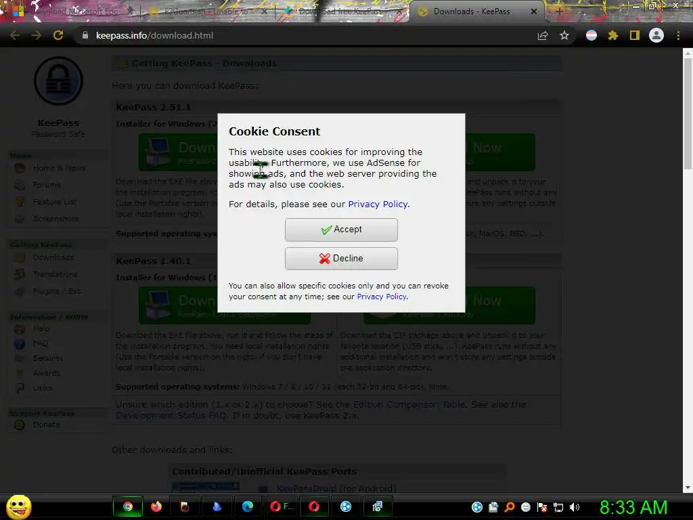Viewport: 693px width, 520px height.
Task: Open Home & News sidebar link
Action: click(60, 168)
